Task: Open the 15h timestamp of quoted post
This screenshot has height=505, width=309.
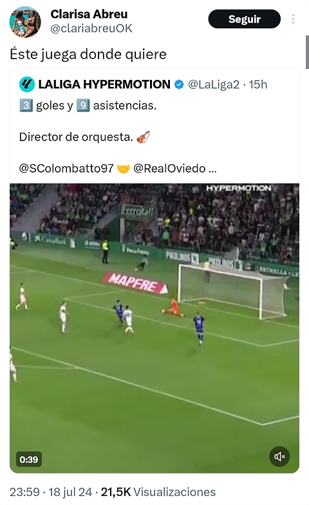Action: point(258,84)
